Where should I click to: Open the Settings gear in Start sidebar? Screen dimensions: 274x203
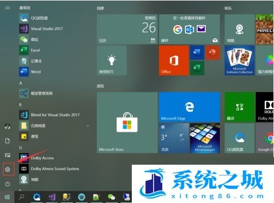(8, 170)
